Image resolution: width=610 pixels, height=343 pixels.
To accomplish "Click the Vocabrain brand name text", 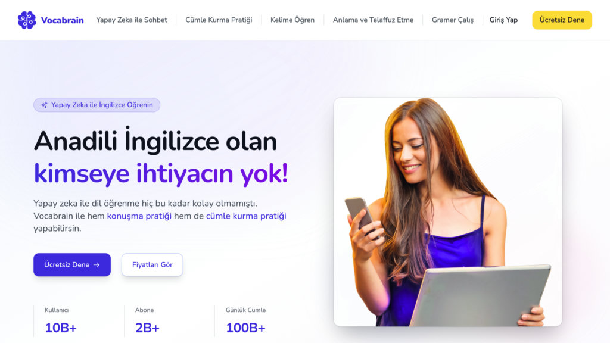I will coord(62,20).
